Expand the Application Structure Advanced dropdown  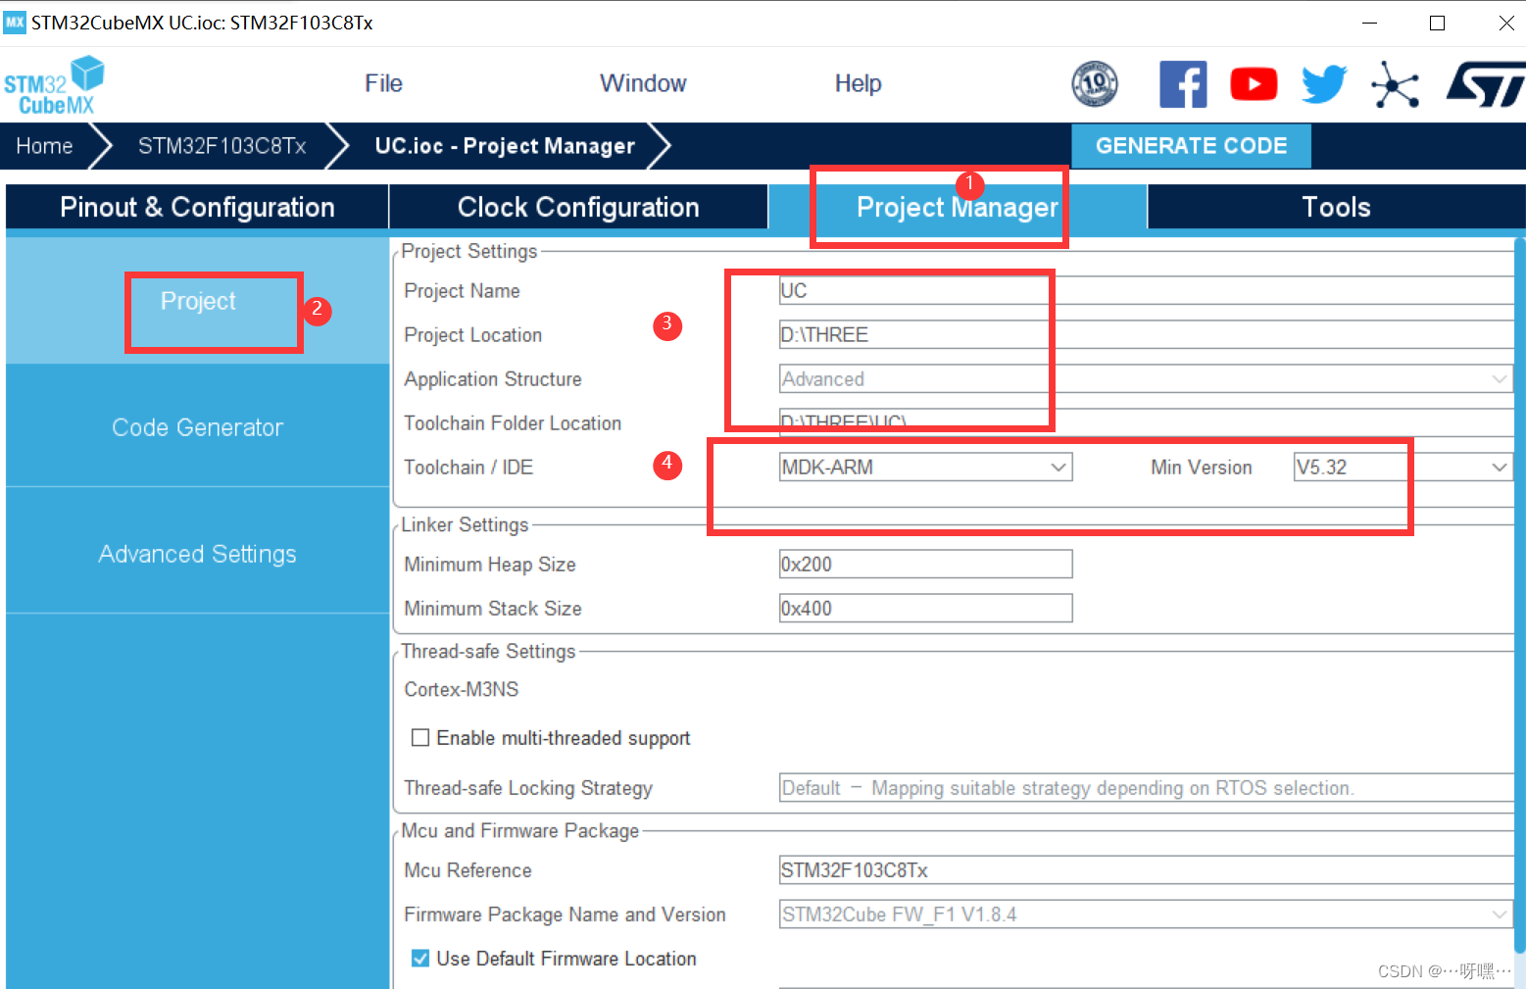pos(1146,378)
